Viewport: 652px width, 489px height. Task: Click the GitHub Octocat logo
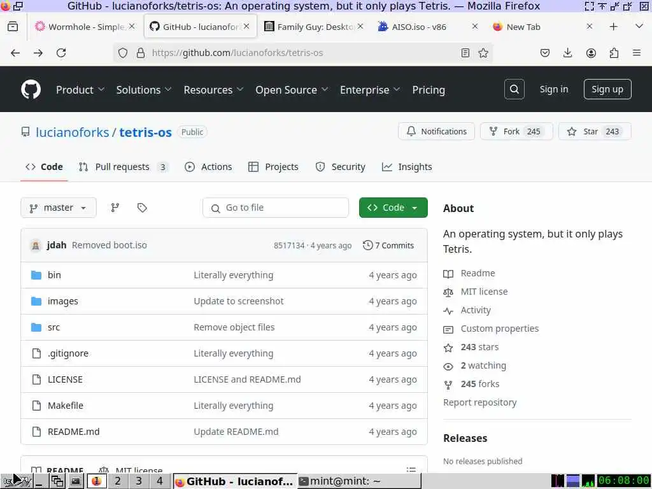(31, 89)
